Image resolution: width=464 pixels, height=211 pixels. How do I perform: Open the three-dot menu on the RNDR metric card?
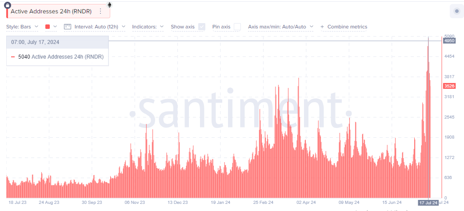click(100, 11)
